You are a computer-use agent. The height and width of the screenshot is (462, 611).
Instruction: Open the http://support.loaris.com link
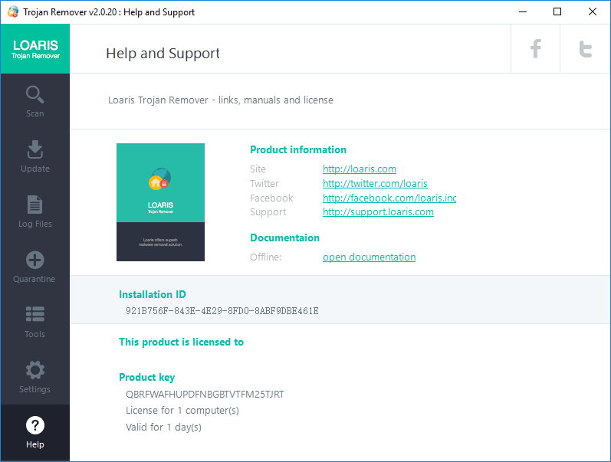coord(378,212)
